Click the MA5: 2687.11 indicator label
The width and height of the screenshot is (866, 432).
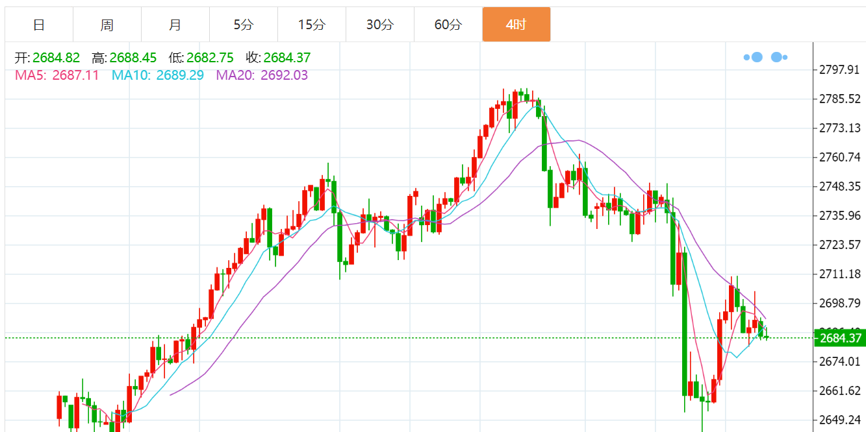point(57,75)
